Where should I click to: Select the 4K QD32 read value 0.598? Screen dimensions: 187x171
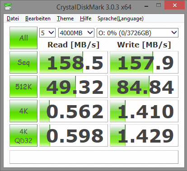74,135
